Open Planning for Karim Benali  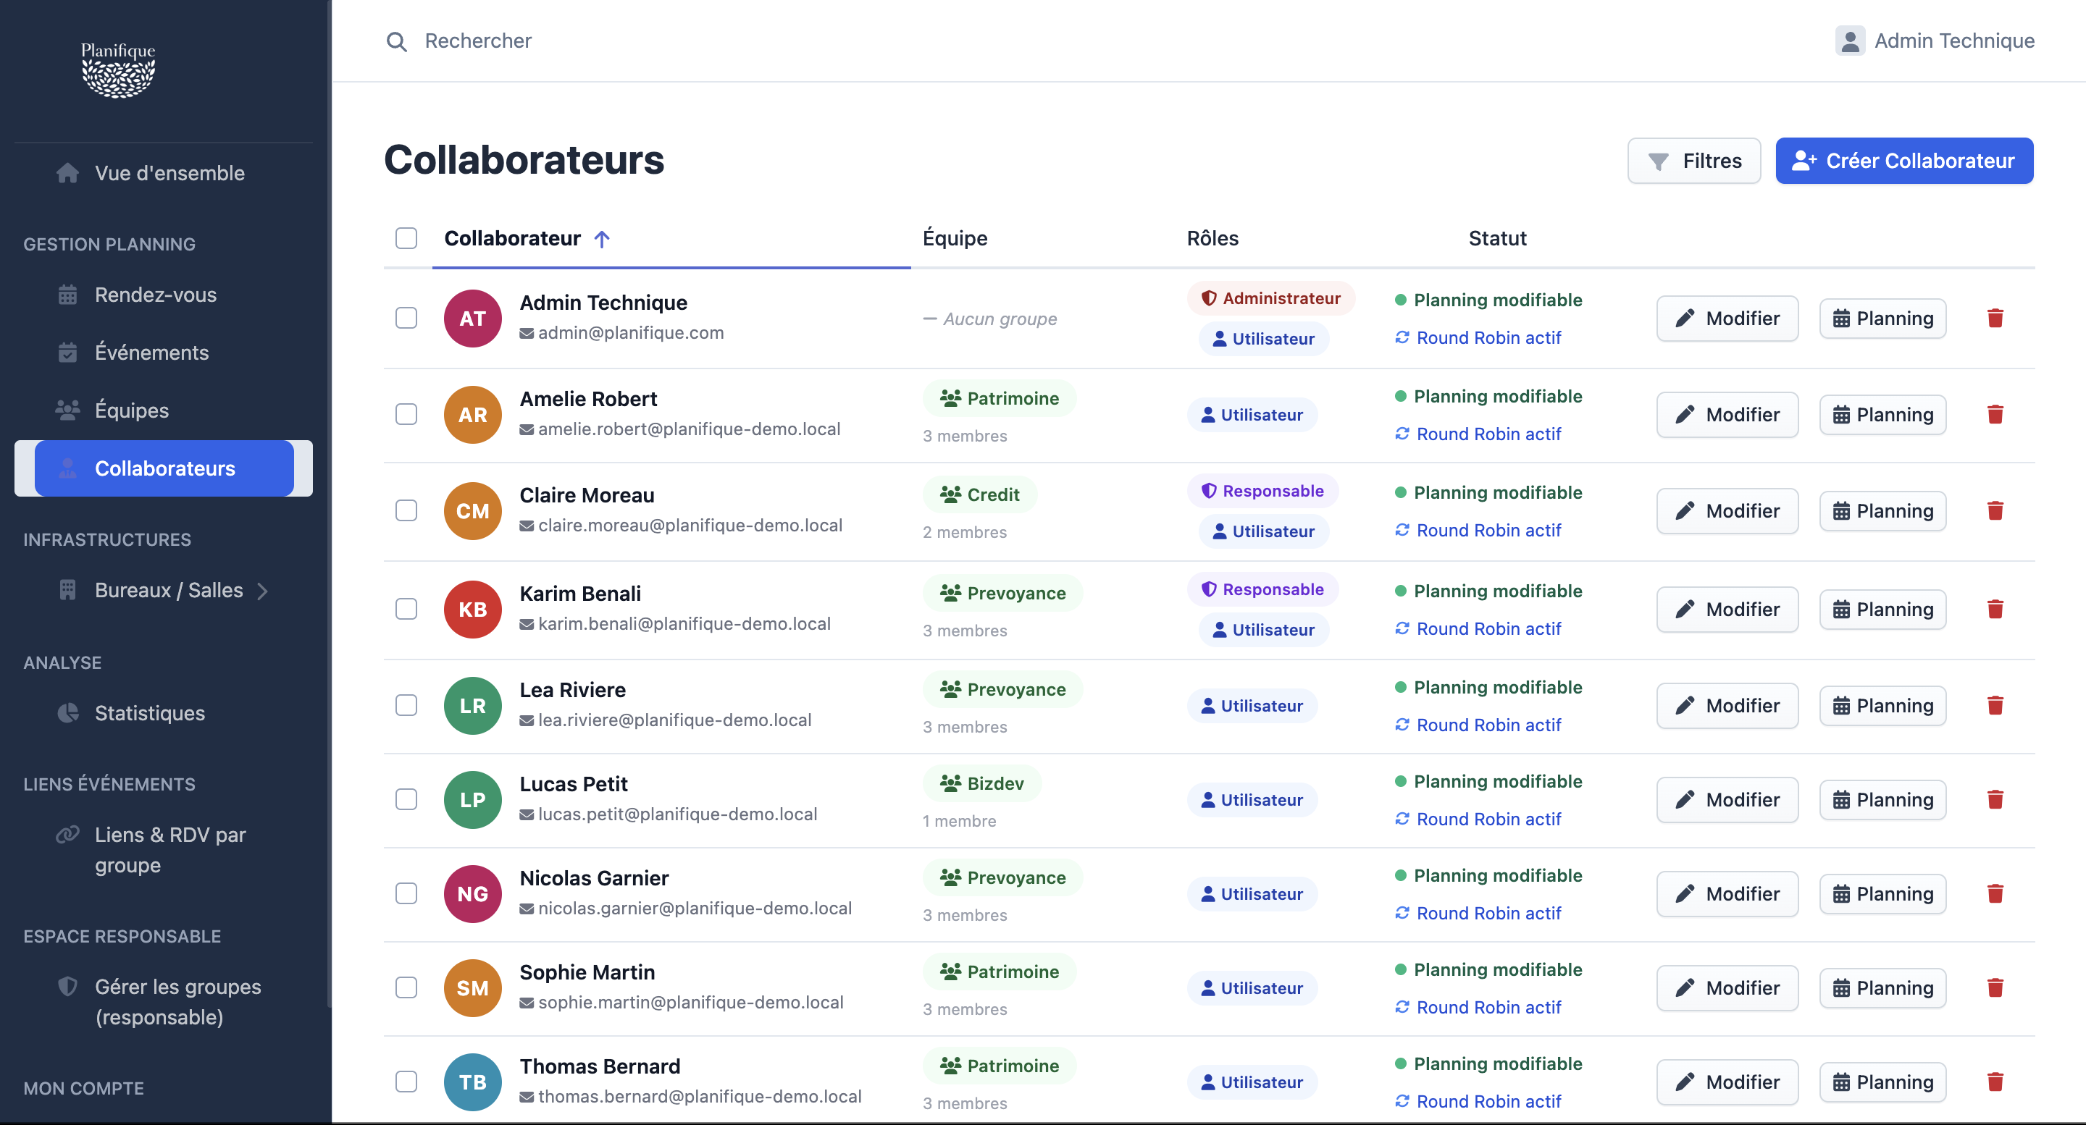click(1882, 610)
